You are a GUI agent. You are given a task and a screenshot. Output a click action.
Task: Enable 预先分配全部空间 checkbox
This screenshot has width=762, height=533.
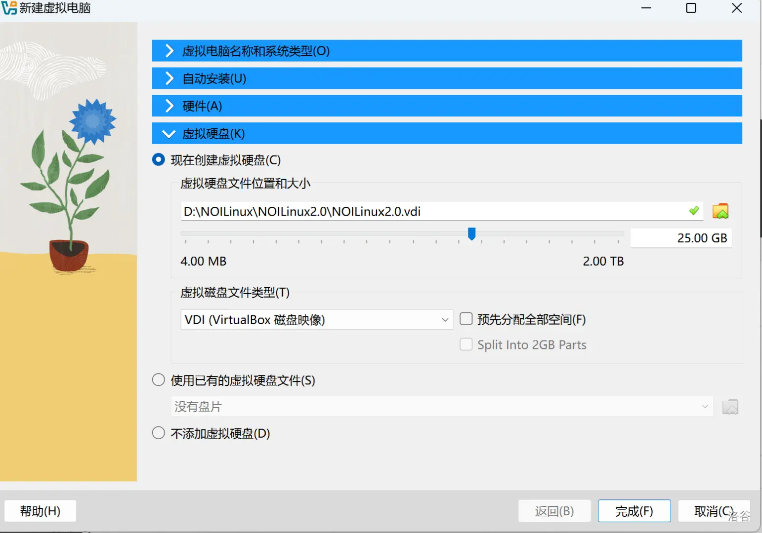click(x=466, y=319)
